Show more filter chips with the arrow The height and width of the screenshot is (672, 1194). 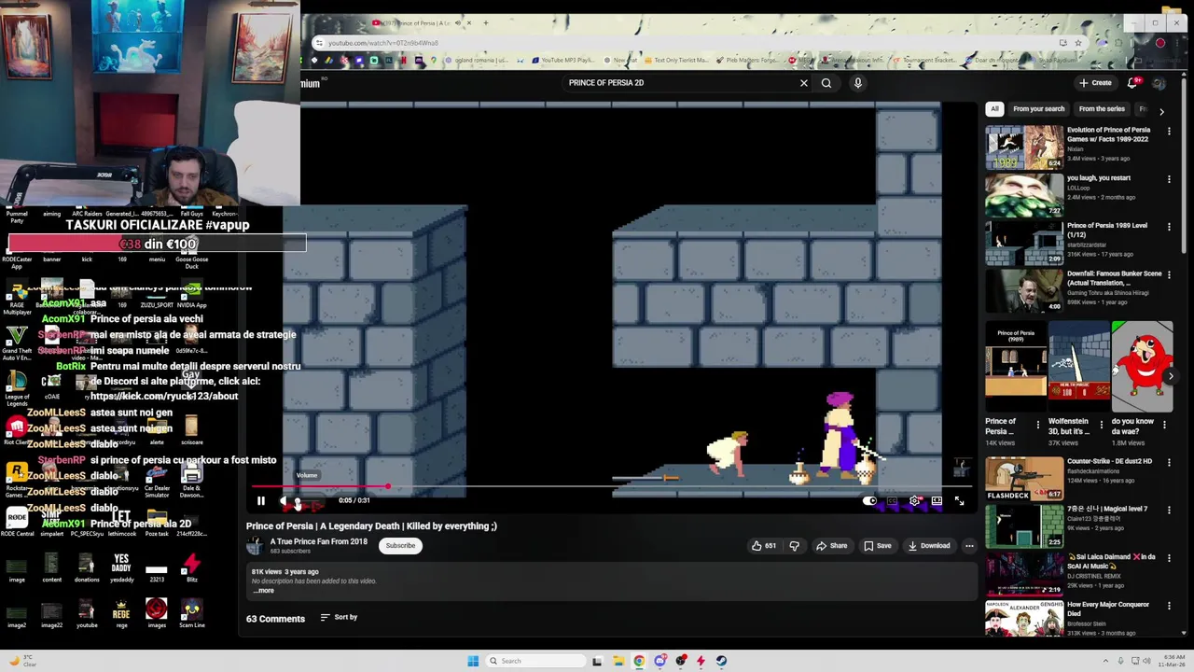pyautogui.click(x=1161, y=111)
